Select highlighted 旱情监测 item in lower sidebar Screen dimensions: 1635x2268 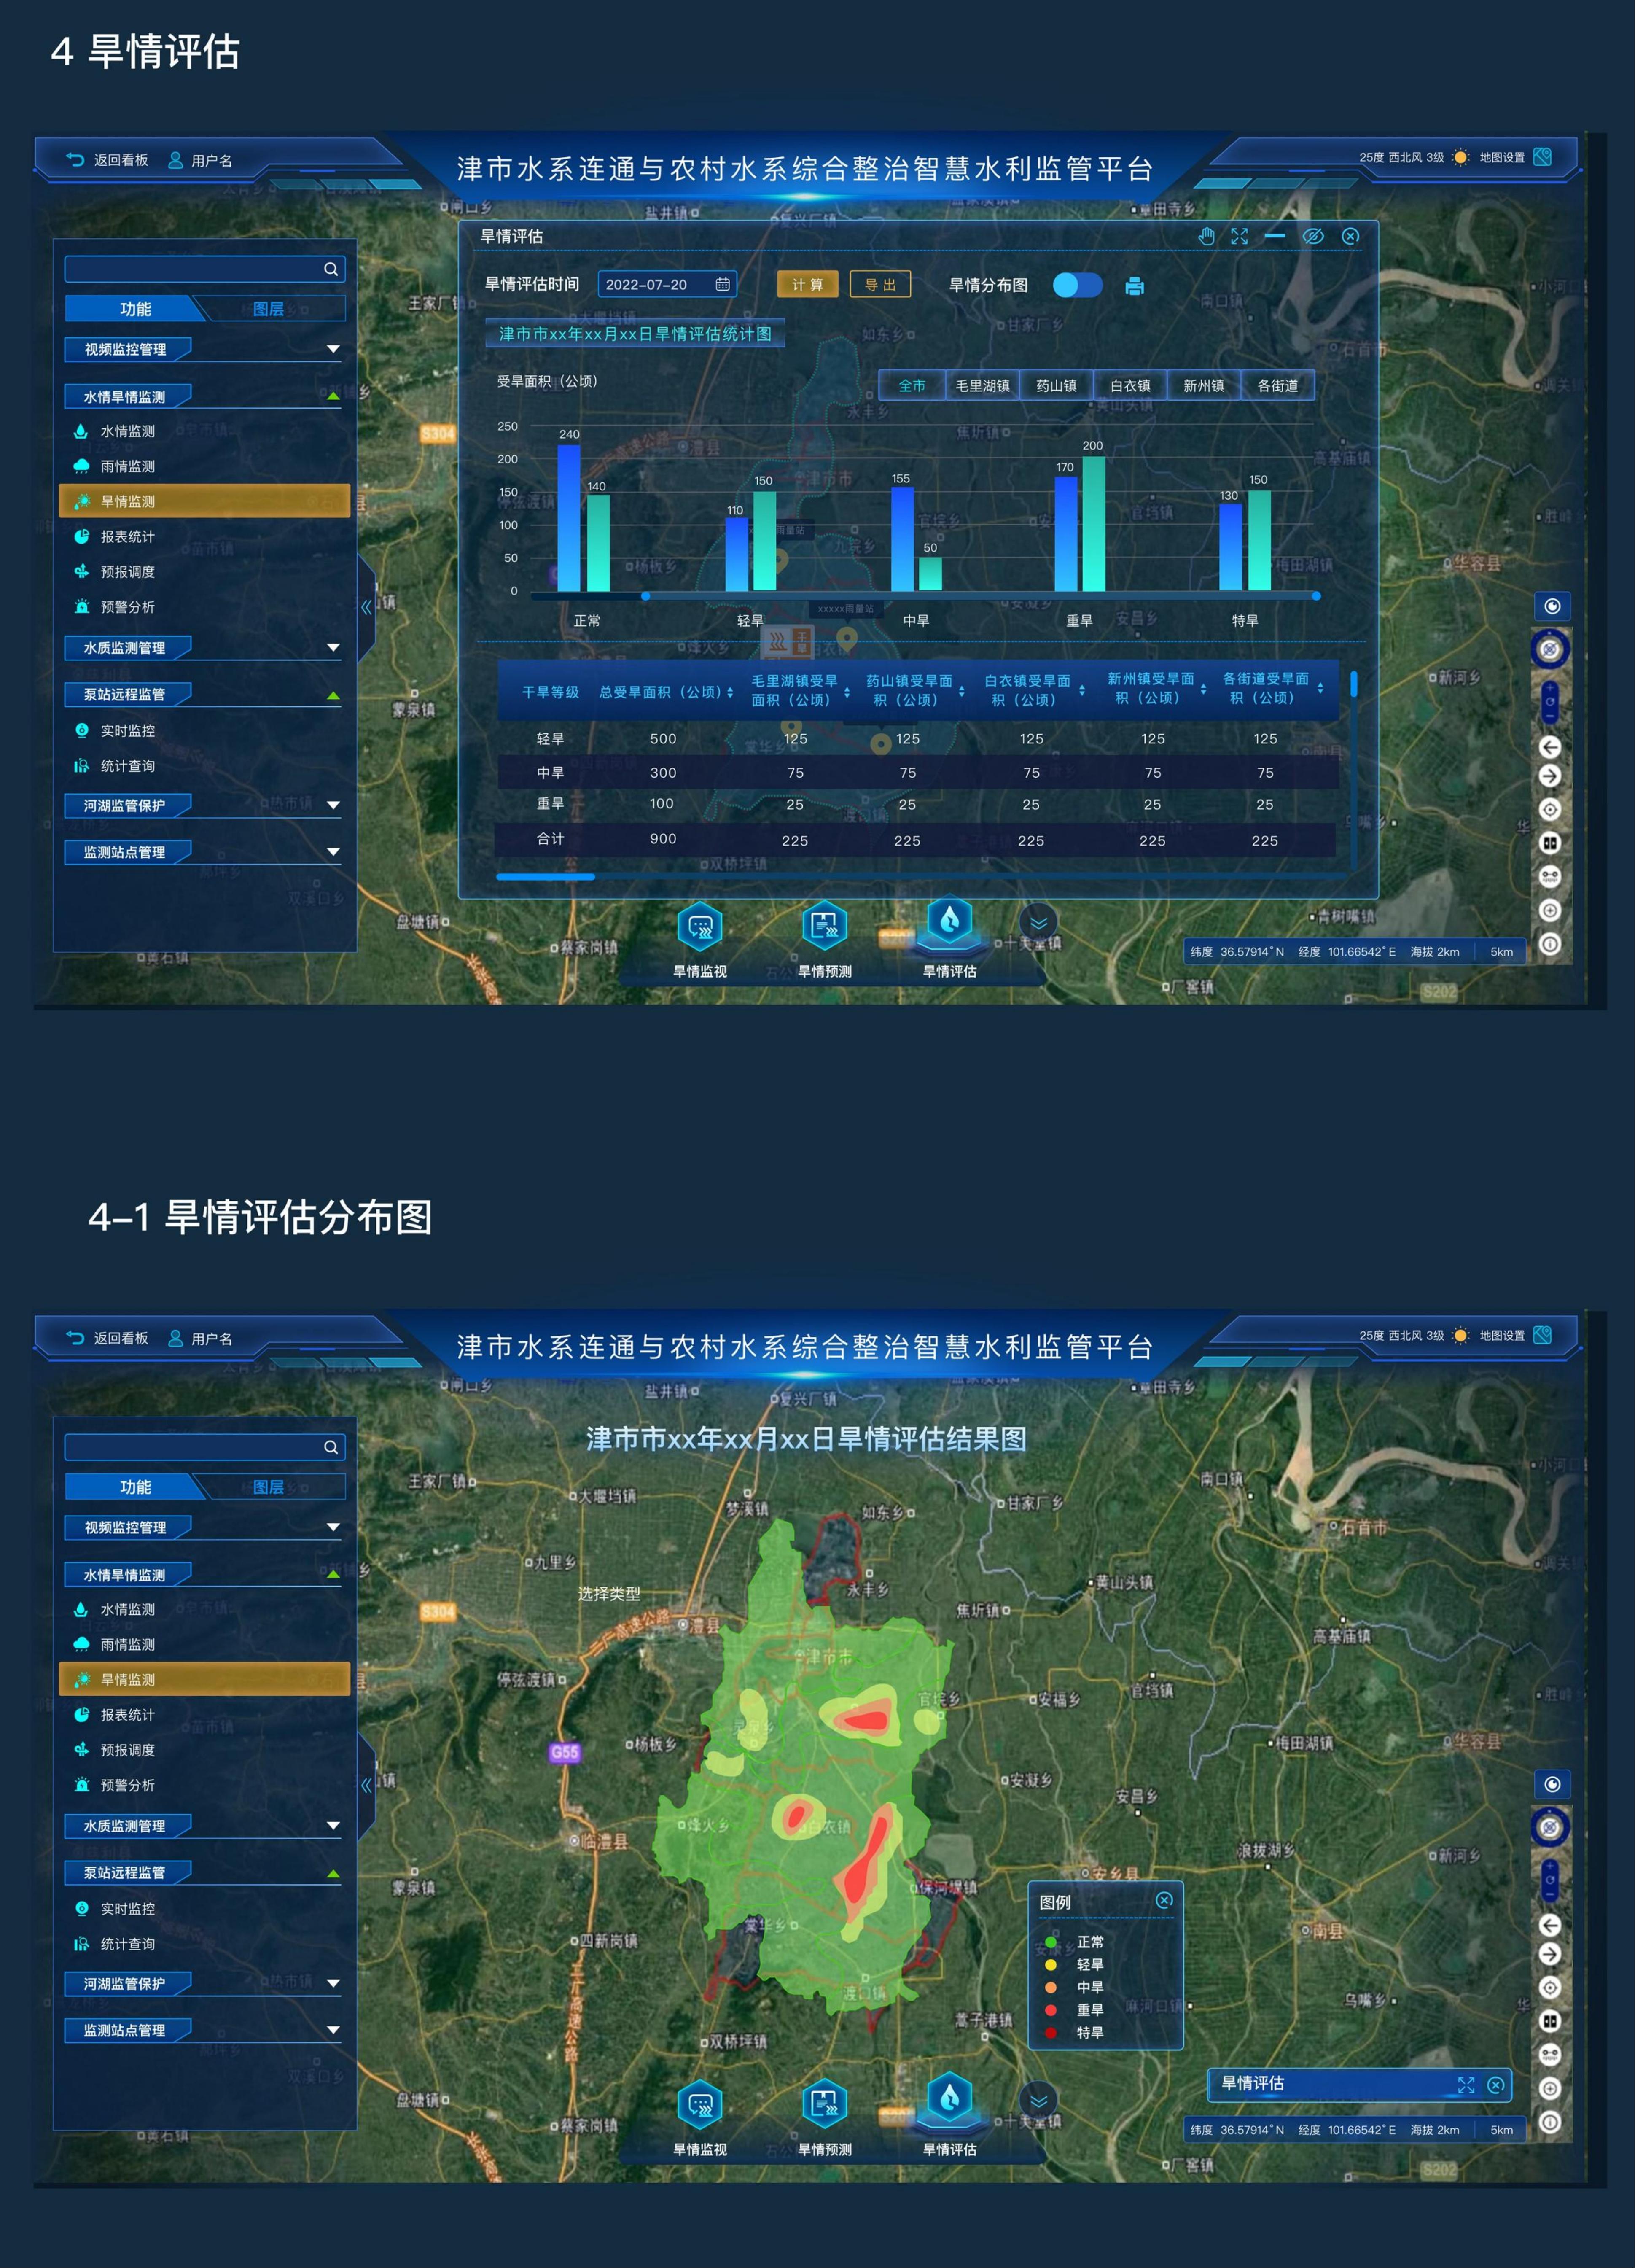coord(205,1679)
